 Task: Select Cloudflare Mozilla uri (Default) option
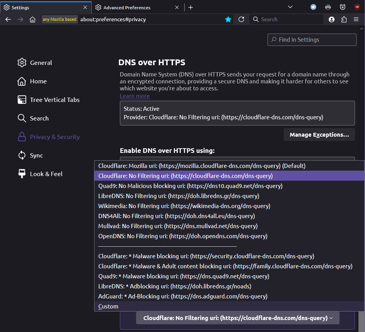[x=229, y=166]
